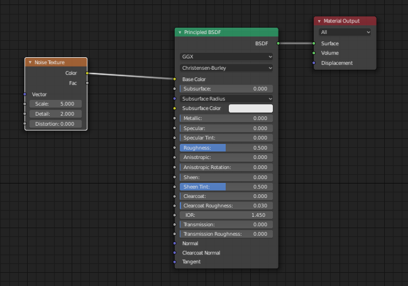Click the Displacement input socket

coord(314,63)
